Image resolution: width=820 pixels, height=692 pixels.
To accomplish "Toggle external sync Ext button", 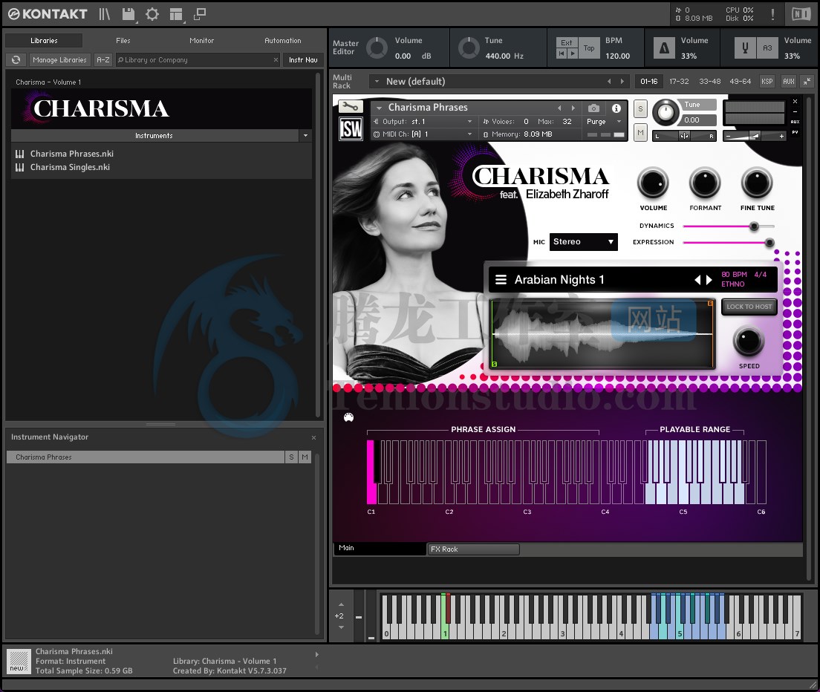I will click(567, 42).
